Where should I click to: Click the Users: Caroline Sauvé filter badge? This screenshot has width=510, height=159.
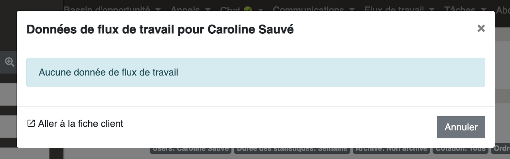click(x=190, y=149)
